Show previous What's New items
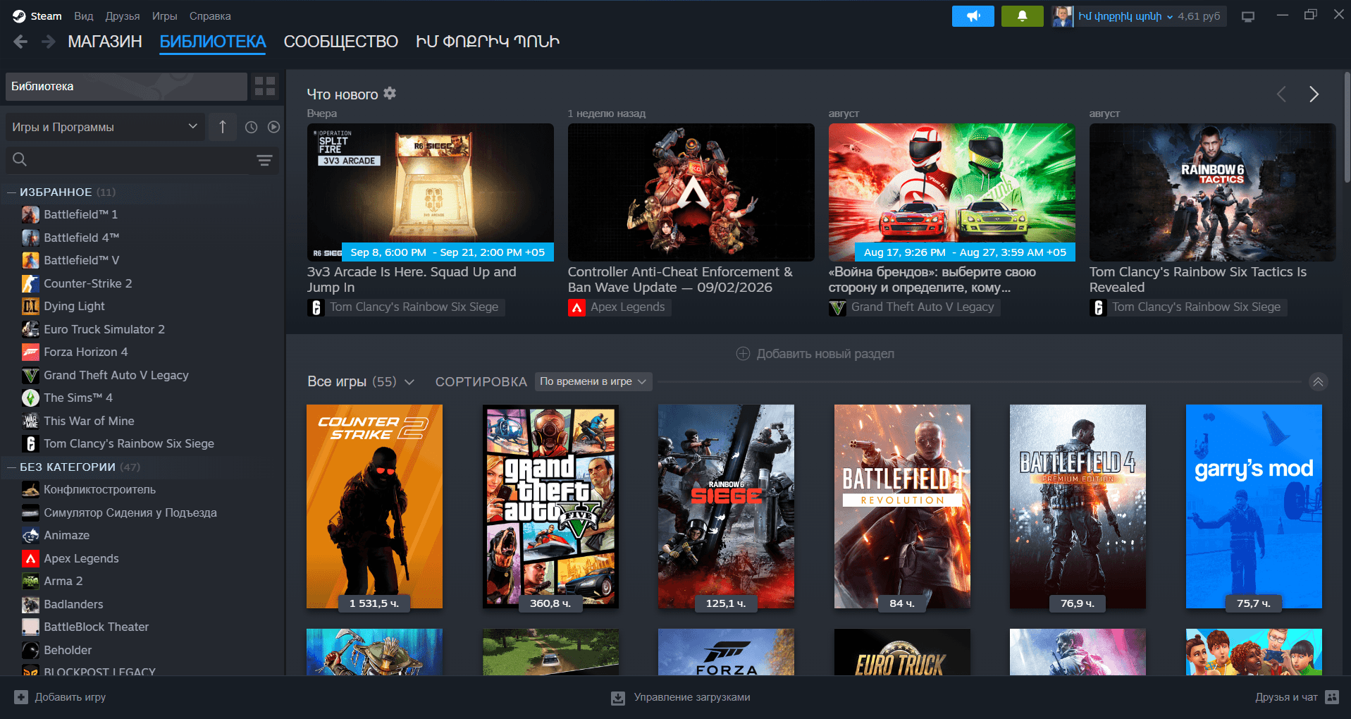 [x=1281, y=94]
